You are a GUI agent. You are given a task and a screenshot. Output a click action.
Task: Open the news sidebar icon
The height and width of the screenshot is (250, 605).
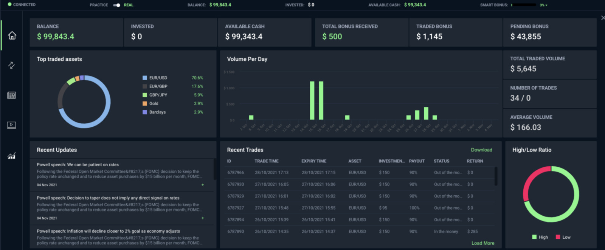pos(12,95)
